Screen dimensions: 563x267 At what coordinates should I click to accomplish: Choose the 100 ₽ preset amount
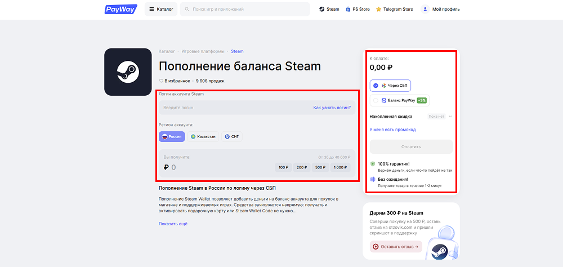[x=283, y=167]
